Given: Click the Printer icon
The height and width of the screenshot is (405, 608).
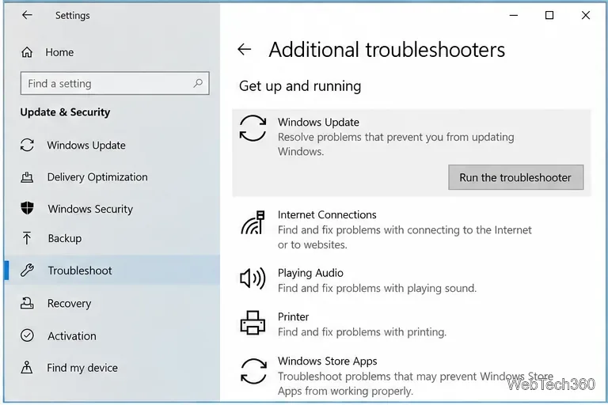Looking at the screenshot, I should point(253,323).
